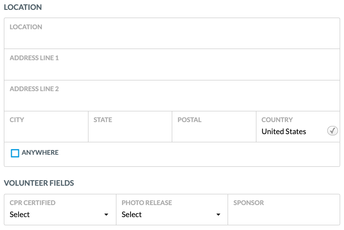Tick the ANYWHERE checkbox
The width and height of the screenshot is (344, 230).
click(x=15, y=153)
